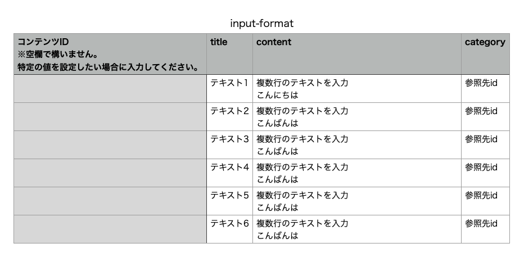Select empty コンテンツID cell in テキスト3 row

coord(110,145)
